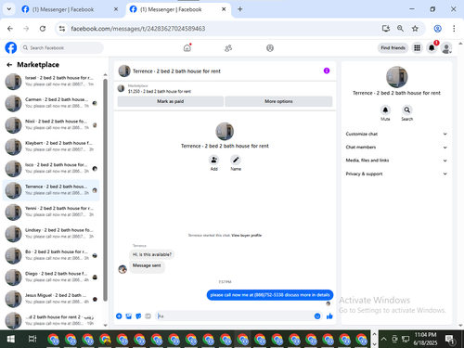Open Windows notification center icon

tap(450, 340)
